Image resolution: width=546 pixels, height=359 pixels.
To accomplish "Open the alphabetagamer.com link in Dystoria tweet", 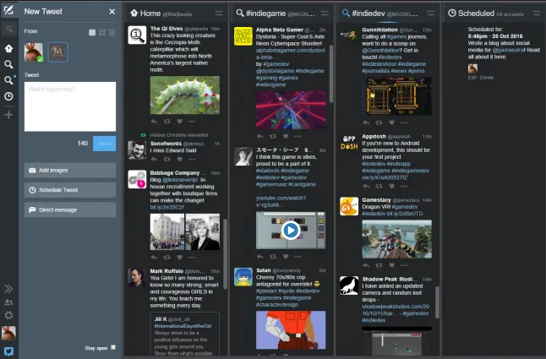I will (290, 53).
